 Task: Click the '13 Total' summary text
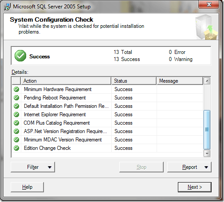point(123,52)
